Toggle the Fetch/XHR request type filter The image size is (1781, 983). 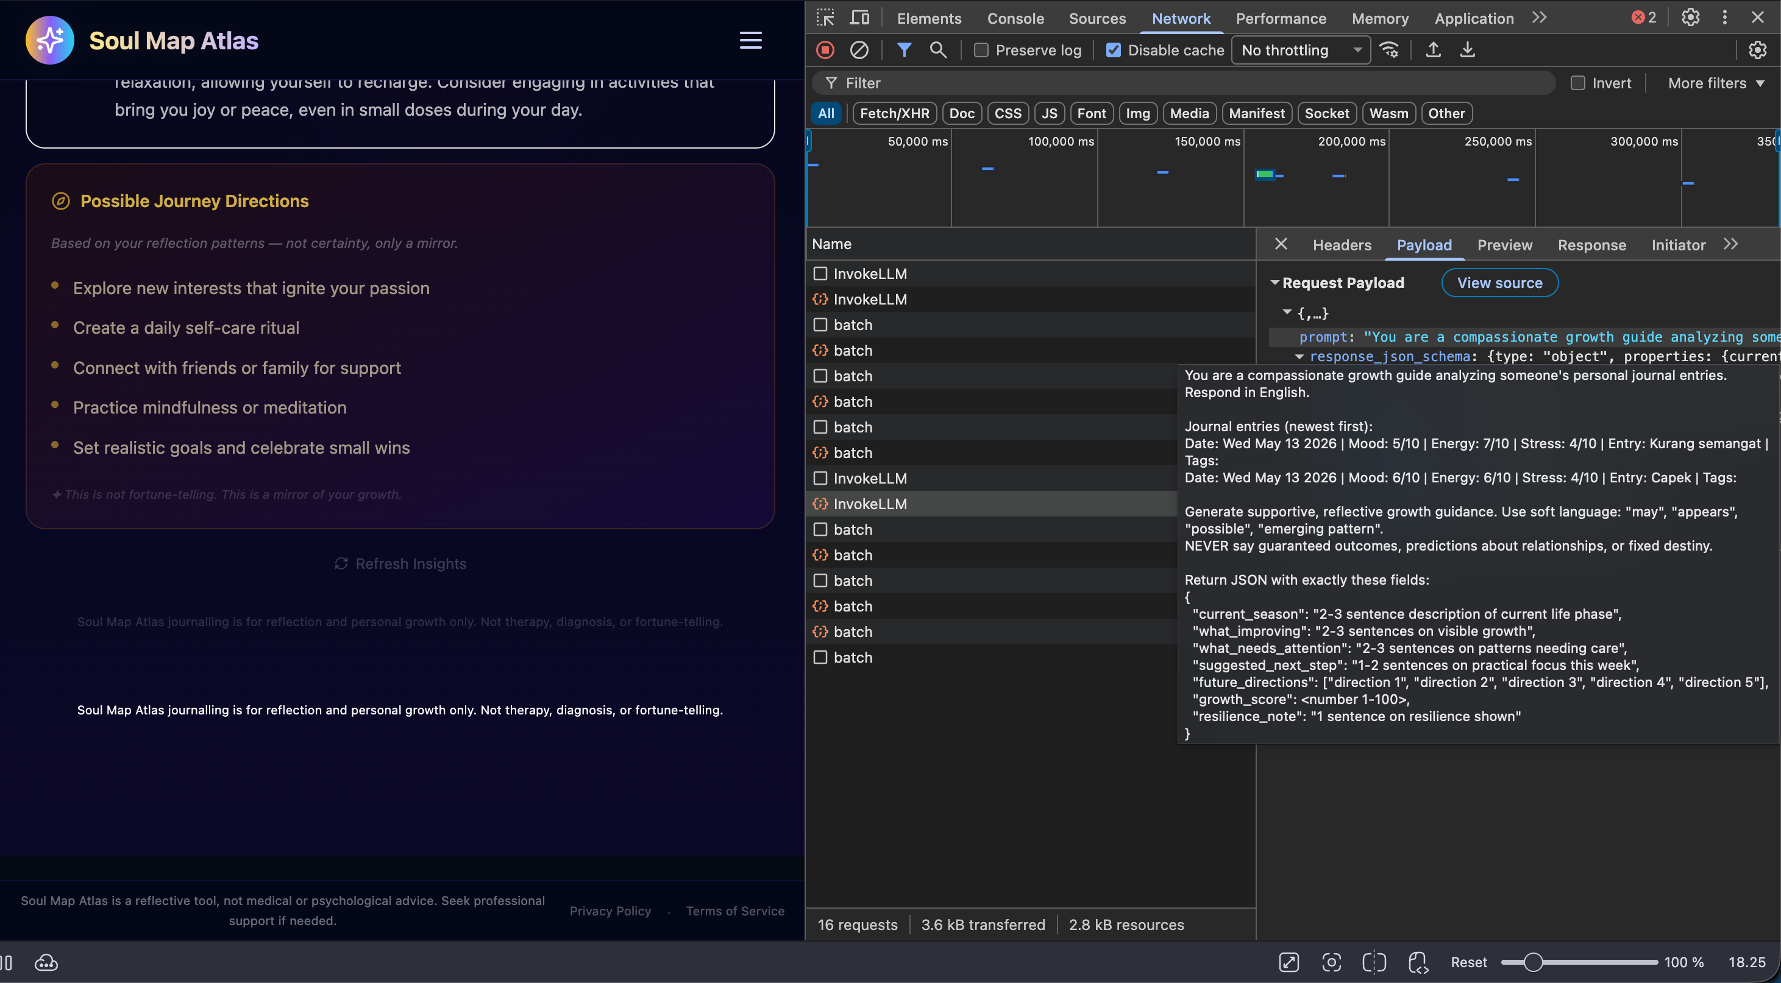point(894,113)
